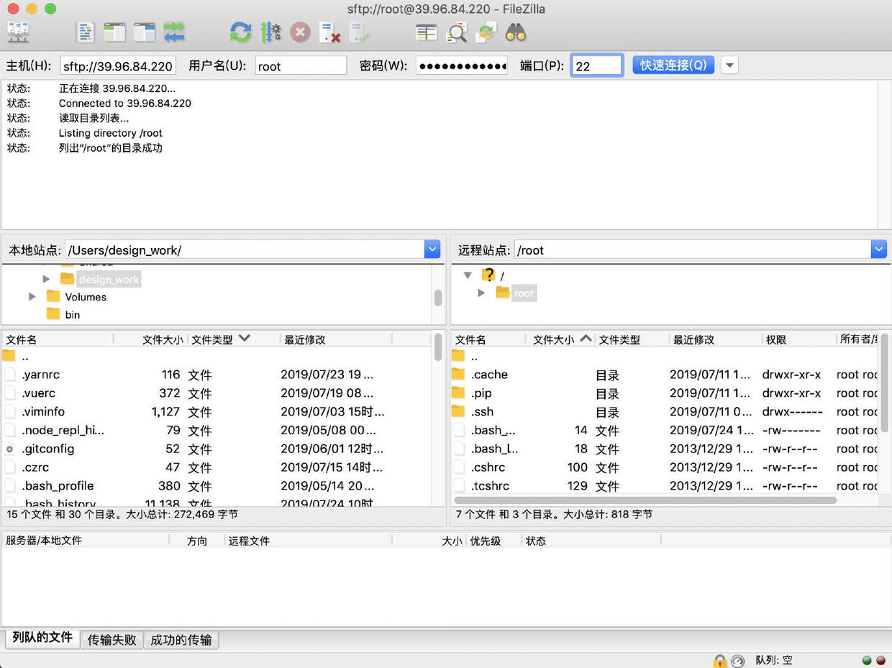Switch to the 列队的文件 tab
The image size is (892, 668).
pos(42,639)
